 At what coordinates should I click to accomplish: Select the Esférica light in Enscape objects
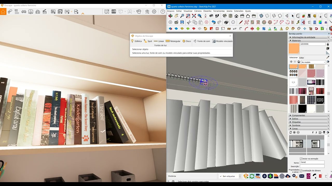(x=136, y=41)
